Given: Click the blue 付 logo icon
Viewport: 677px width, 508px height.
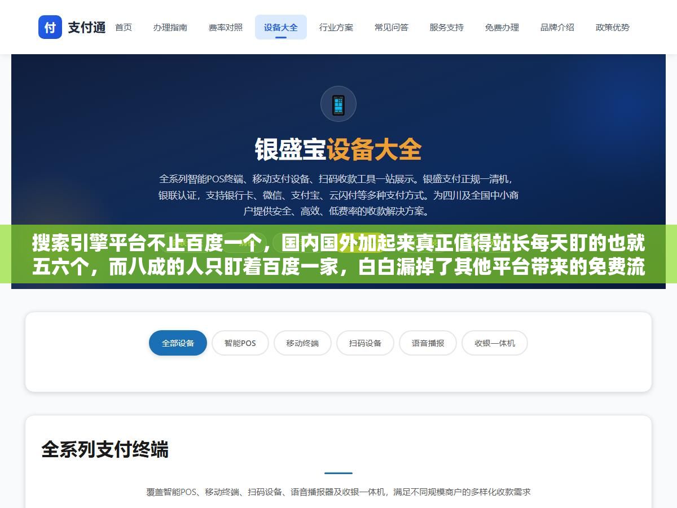Looking at the screenshot, I should [x=50, y=27].
